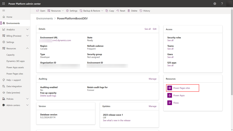Click the Home icon in the sidebar
The height and width of the screenshot is (131, 233).
pyautogui.click(x=4, y=17)
